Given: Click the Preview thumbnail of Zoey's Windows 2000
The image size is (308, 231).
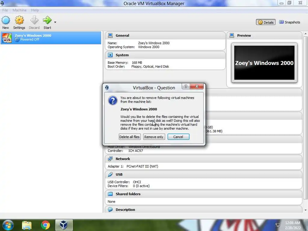Looking at the screenshot, I should (x=264, y=63).
